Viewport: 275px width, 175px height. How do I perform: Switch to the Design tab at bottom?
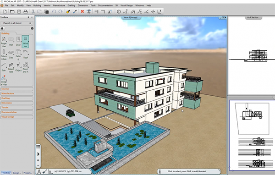pyautogui.click(x=17, y=173)
